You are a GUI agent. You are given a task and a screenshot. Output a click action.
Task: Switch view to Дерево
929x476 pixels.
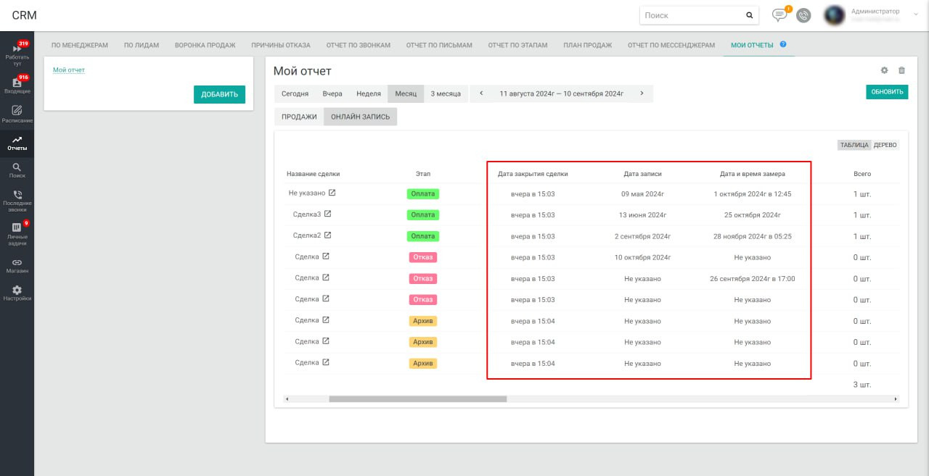885,145
